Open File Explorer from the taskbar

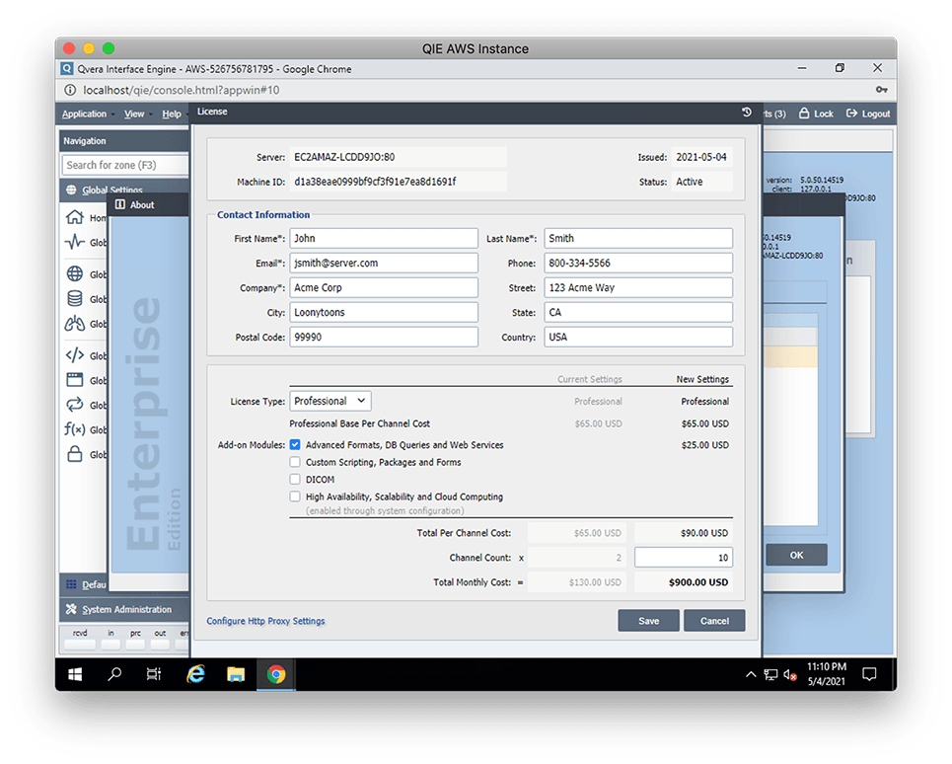[x=236, y=674]
